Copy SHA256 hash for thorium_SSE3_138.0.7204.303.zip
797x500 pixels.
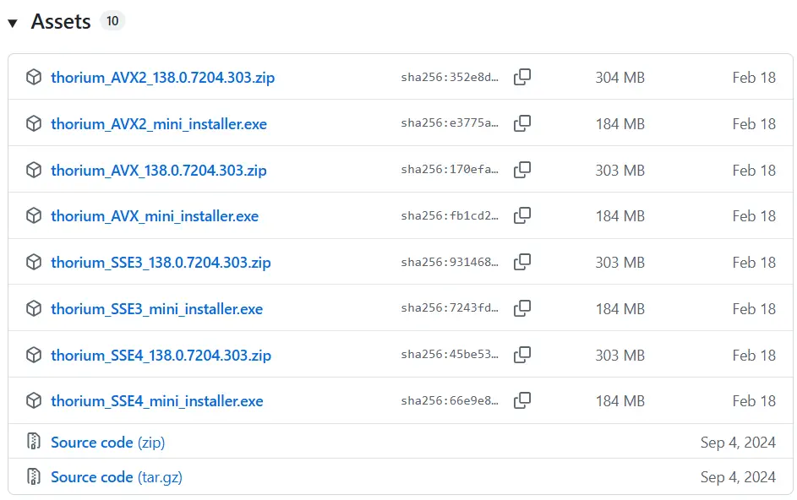click(522, 262)
